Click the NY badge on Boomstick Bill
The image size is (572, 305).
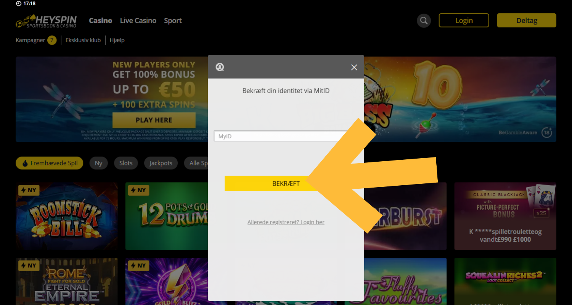point(29,190)
